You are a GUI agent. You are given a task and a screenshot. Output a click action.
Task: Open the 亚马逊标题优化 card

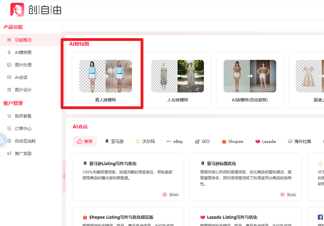point(246,177)
